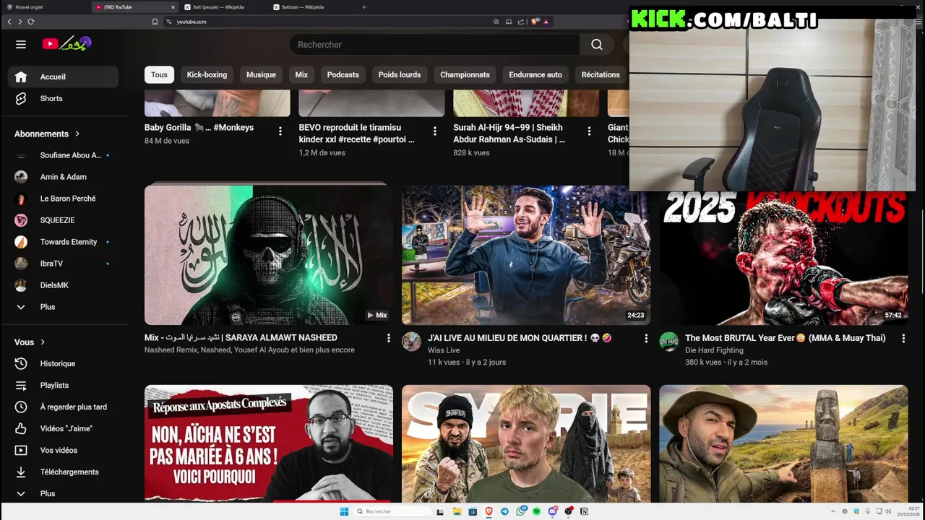Switch to Nouvel onglet browser tab
925x520 pixels.
(x=46, y=6)
